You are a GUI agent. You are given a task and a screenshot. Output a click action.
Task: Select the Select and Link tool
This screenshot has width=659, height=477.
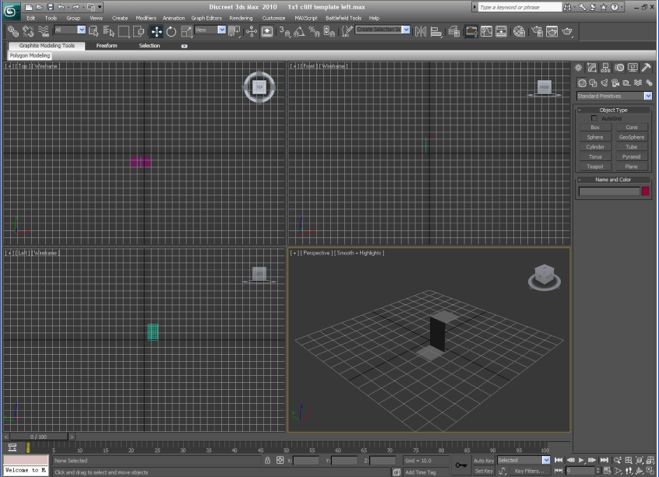(13, 31)
